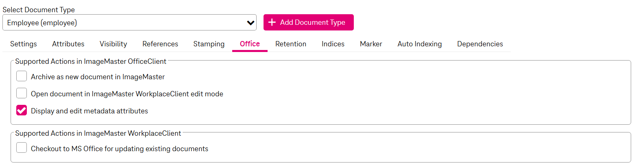Go to the Auto Indexing tab
Screen dimensions: 634x167
(x=420, y=44)
